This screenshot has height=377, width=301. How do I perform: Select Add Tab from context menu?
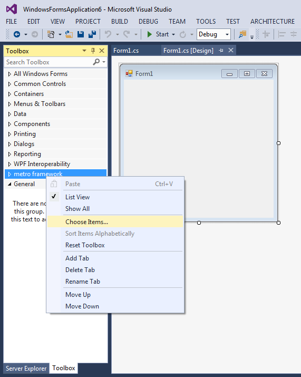(115, 258)
